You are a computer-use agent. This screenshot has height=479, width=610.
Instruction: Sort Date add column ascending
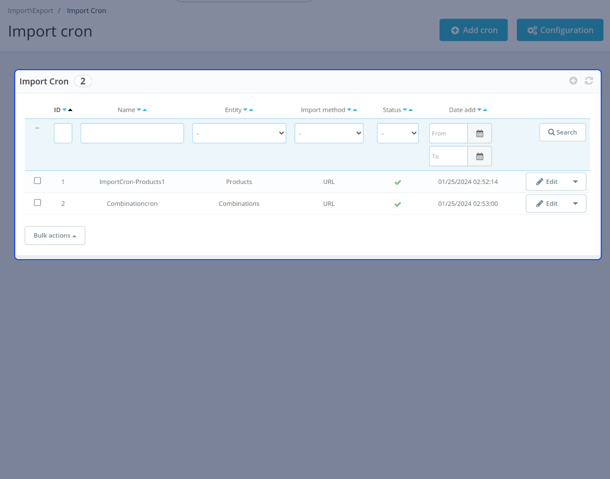pos(485,110)
